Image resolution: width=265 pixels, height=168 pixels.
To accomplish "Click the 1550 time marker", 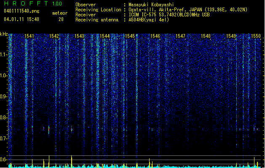I will click(x=256, y=36).
